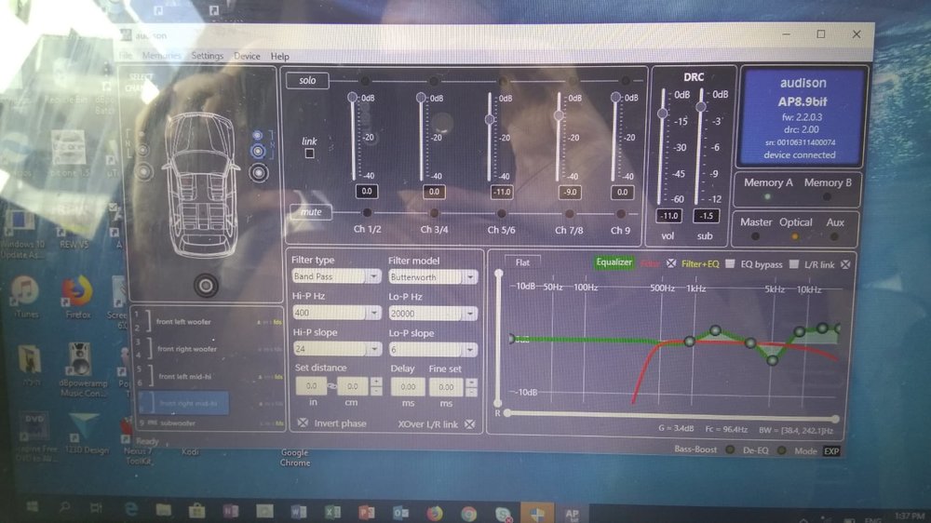Open iTunes desktop shortcut
931x523 pixels.
point(24,297)
